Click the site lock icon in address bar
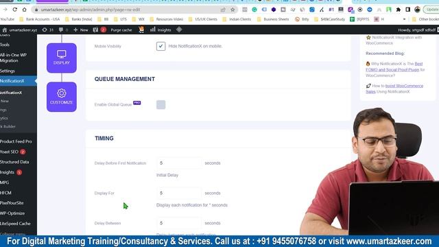 [36, 10]
